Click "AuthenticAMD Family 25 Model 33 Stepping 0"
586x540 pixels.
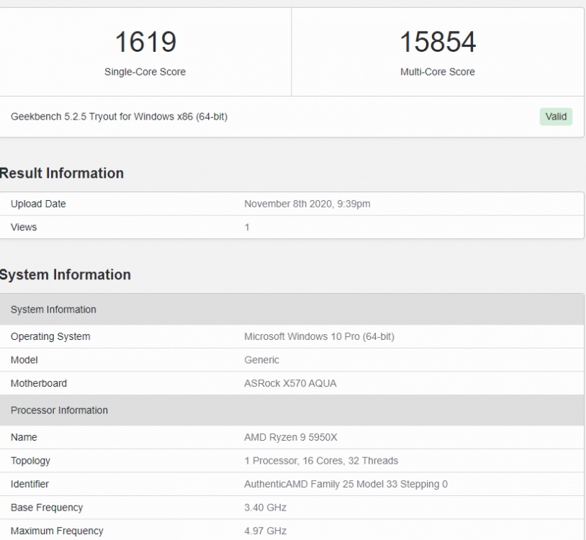click(346, 485)
